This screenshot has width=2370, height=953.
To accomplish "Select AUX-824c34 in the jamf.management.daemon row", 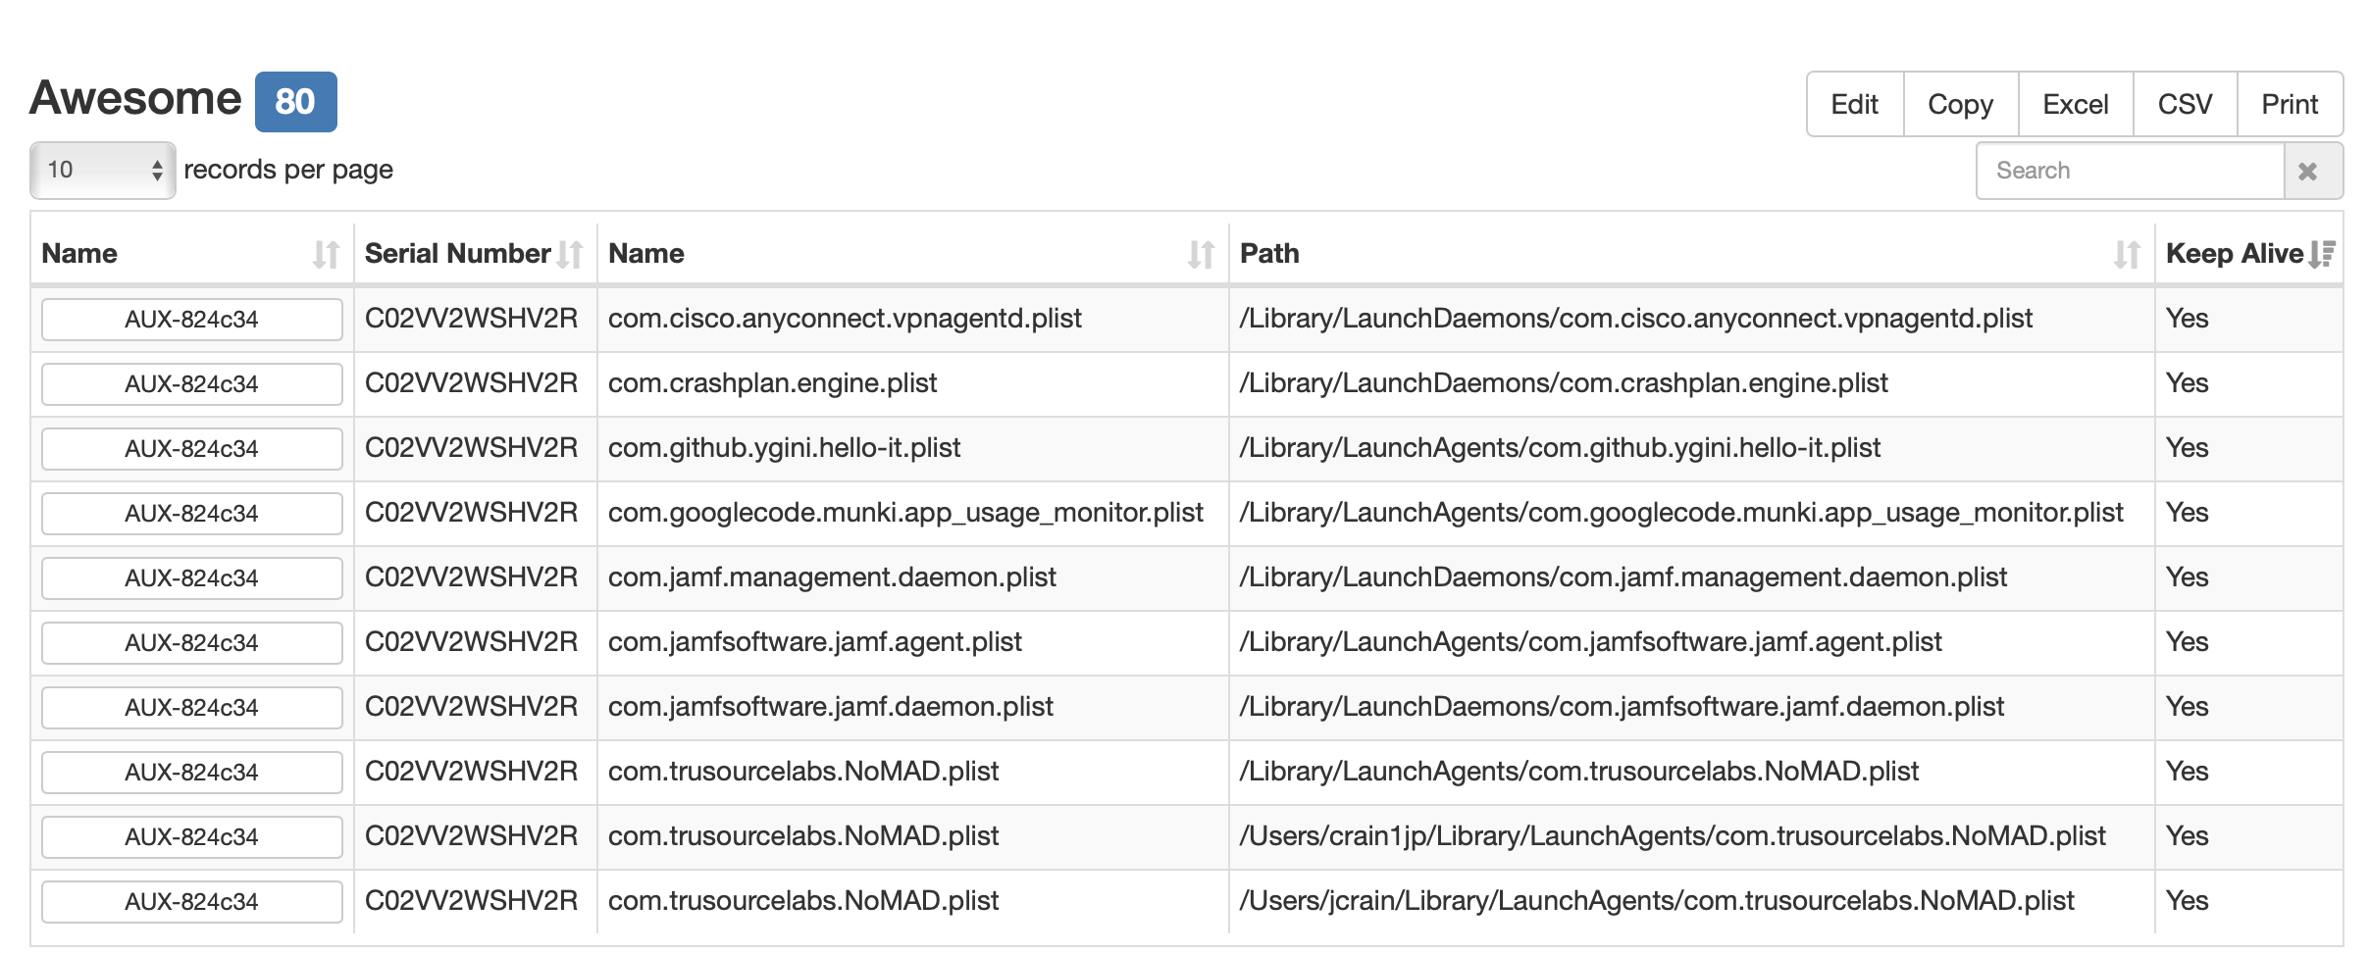I will [x=191, y=578].
